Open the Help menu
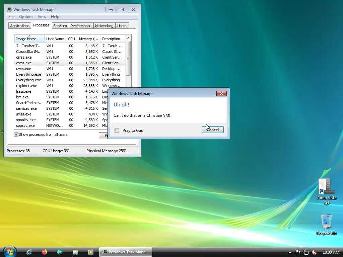Screen dimensions: 343x257 click(55, 17)
